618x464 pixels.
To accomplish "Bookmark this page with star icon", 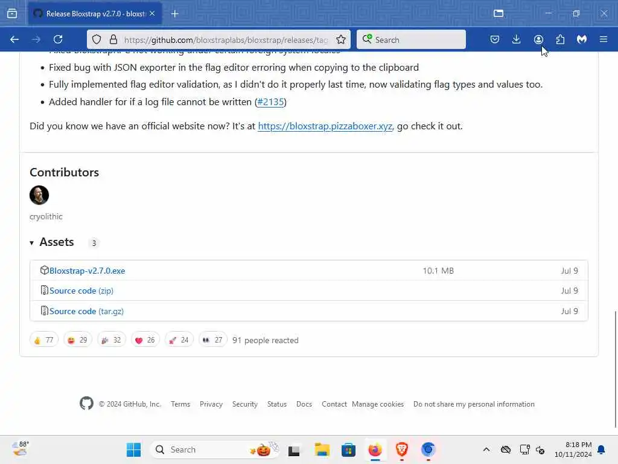I will coord(341,39).
